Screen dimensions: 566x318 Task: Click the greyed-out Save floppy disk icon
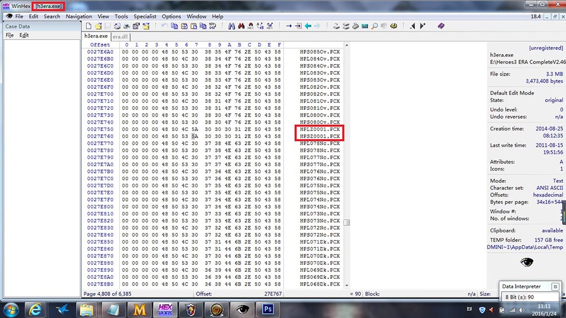coord(108,26)
